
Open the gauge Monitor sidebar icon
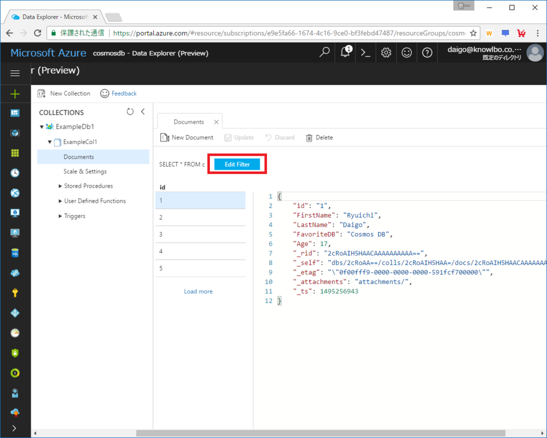(x=15, y=333)
